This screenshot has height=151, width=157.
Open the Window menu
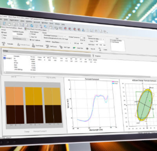pos(45,23)
